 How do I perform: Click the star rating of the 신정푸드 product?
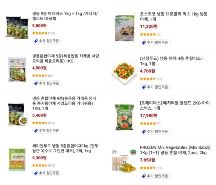click(x=148, y=79)
